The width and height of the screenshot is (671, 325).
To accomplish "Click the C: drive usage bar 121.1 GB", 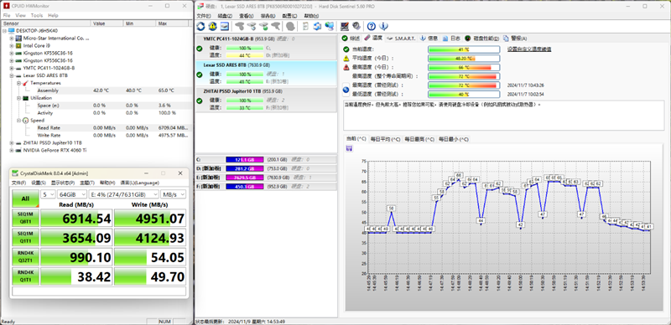I will [244, 159].
